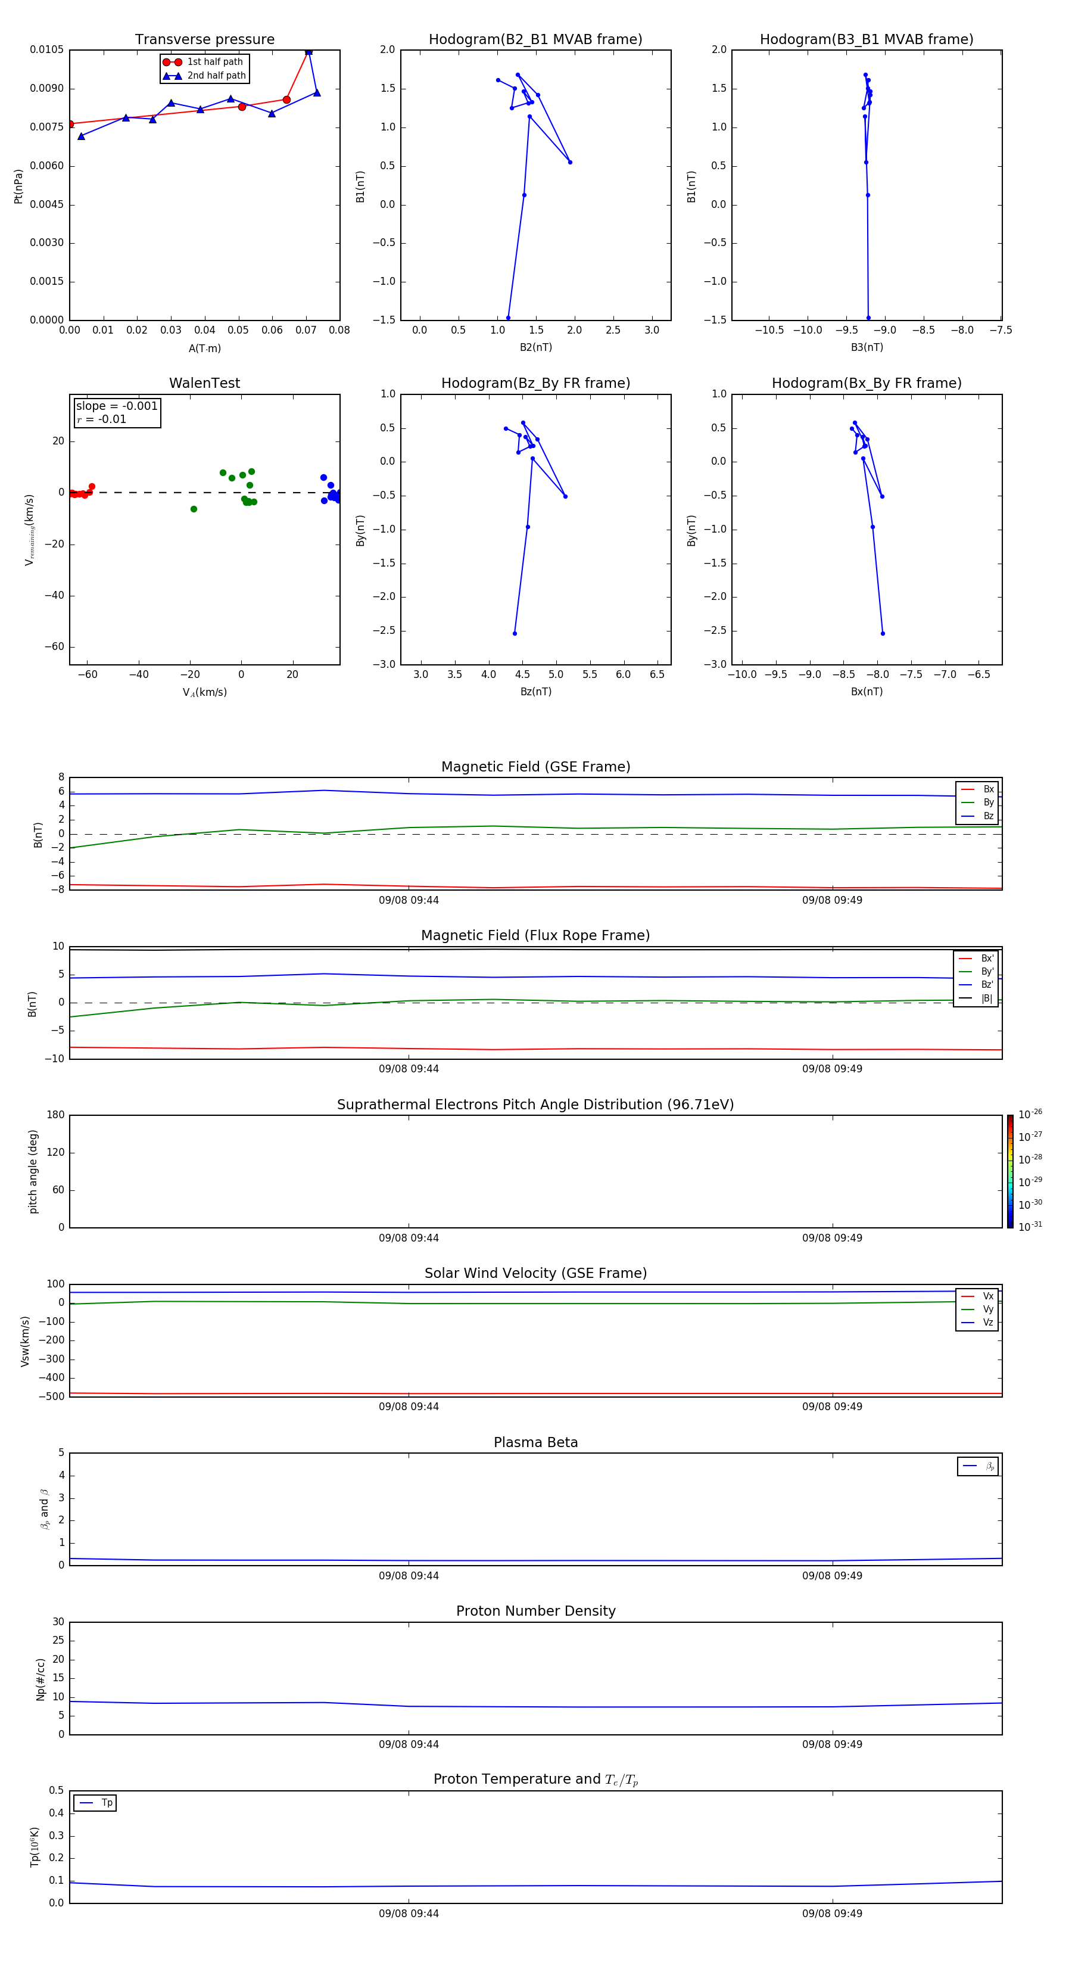The image size is (1072, 1966).
Task: Click the "Tp" legend in Proton Temperature panel
Action: click(x=95, y=1803)
